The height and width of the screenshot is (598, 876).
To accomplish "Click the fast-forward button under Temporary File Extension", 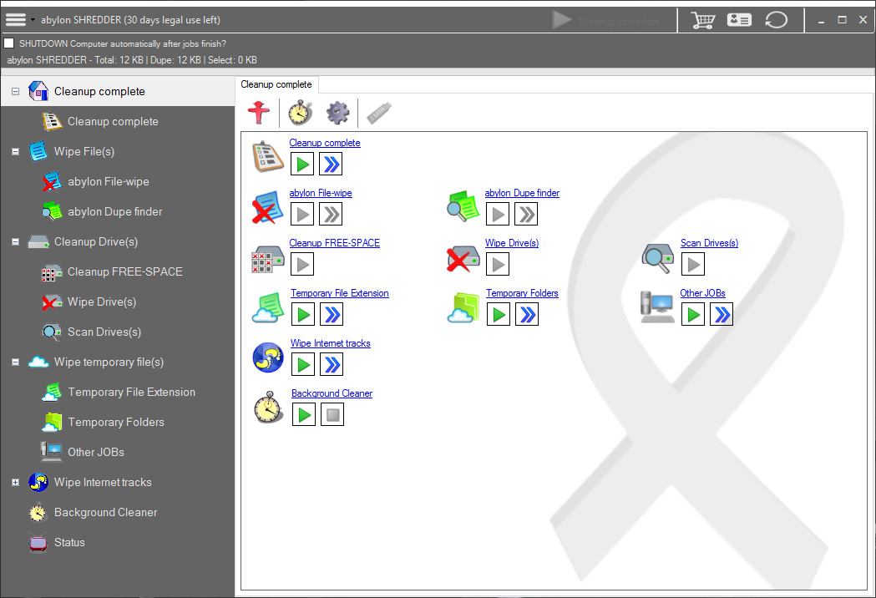I will tap(332, 314).
